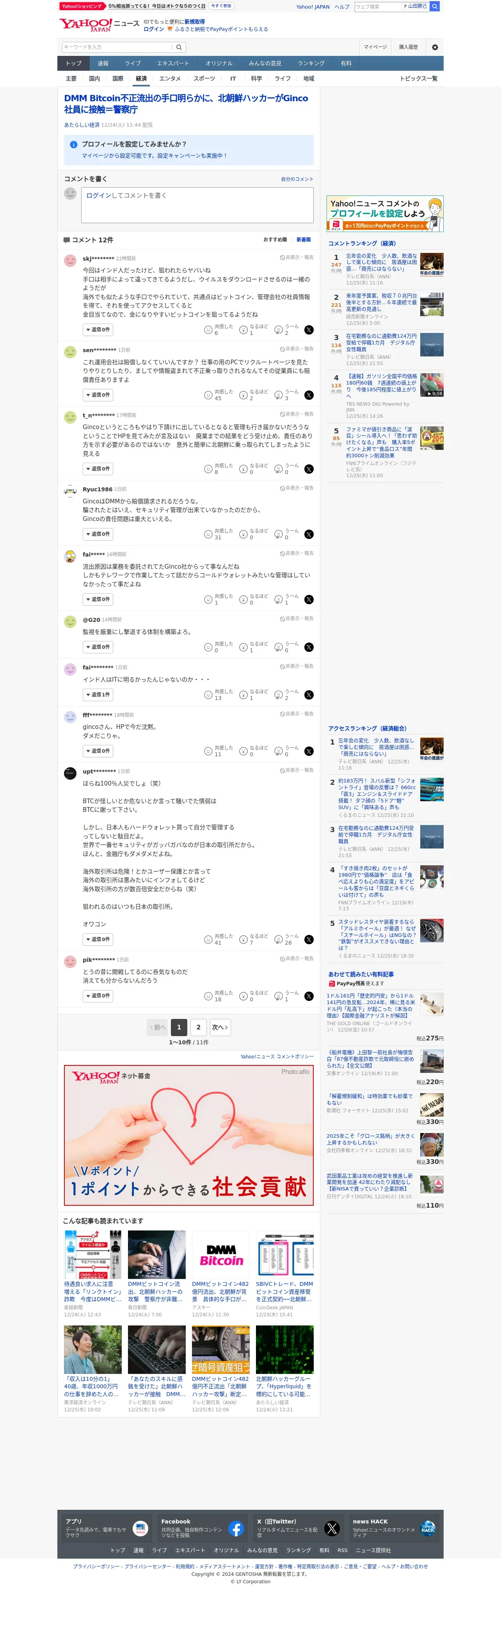Open プライバシーポリシー footer link
The width and height of the screenshot is (501, 1629).
96,1566
